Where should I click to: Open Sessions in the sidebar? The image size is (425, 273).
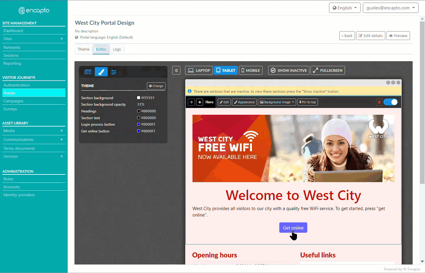pos(11,55)
